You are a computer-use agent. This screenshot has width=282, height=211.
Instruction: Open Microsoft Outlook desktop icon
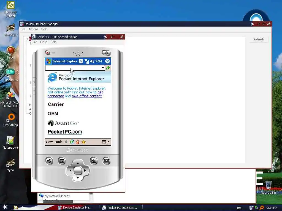coord(10,9)
